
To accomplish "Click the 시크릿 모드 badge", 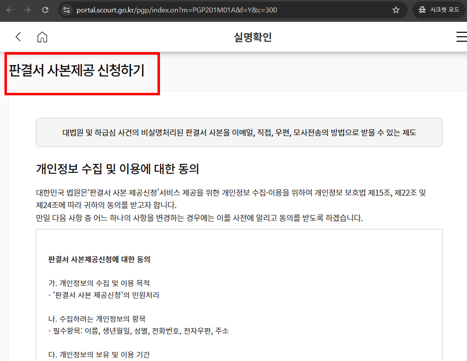I will (439, 9).
